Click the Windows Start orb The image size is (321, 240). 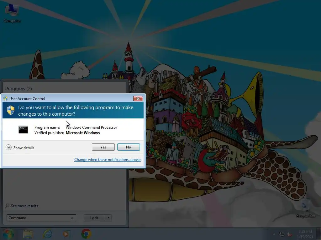tap(8, 234)
